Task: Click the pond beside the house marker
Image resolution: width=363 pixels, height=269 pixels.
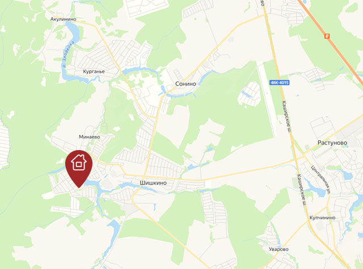Action: tap(93, 184)
